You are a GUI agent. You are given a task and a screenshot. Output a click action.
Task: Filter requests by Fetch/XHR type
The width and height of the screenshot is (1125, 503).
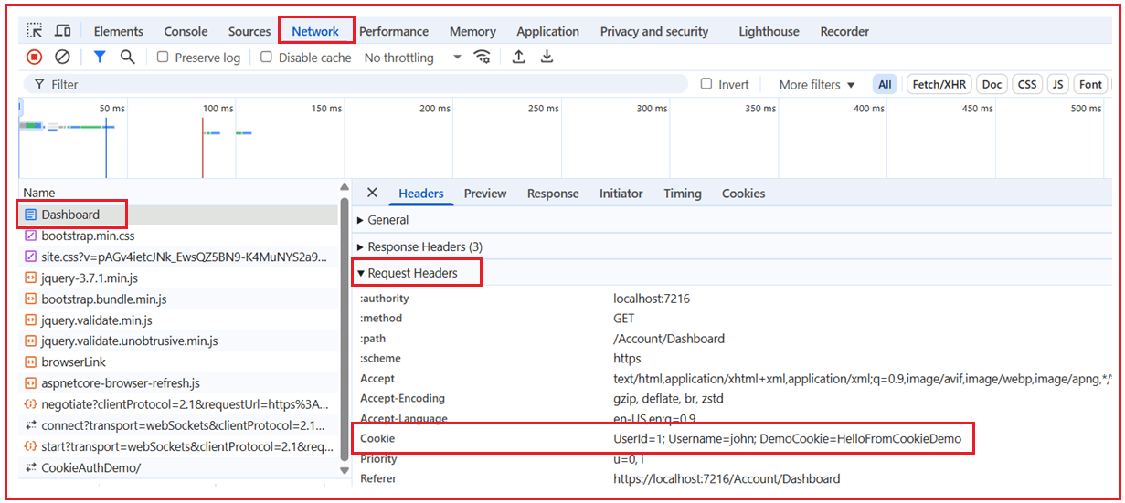tap(939, 84)
